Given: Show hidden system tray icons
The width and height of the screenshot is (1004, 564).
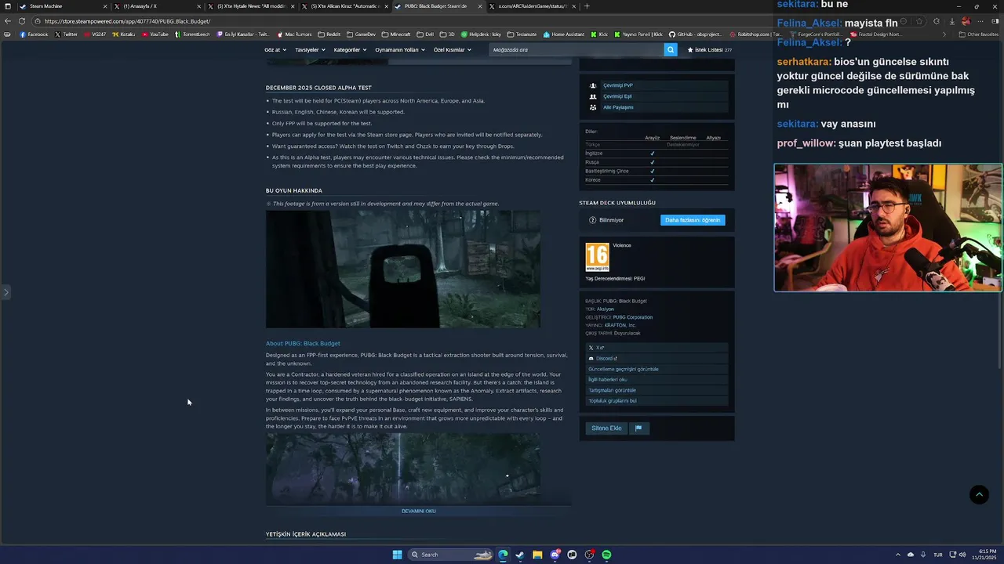Looking at the screenshot, I should point(899,555).
